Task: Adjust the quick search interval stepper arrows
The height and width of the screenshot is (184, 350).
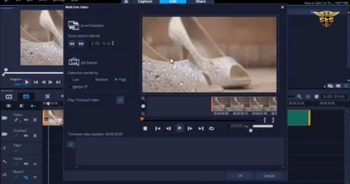Action: point(113,43)
